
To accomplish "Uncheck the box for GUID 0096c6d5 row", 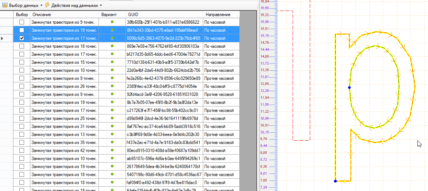I will [x=22, y=38].
